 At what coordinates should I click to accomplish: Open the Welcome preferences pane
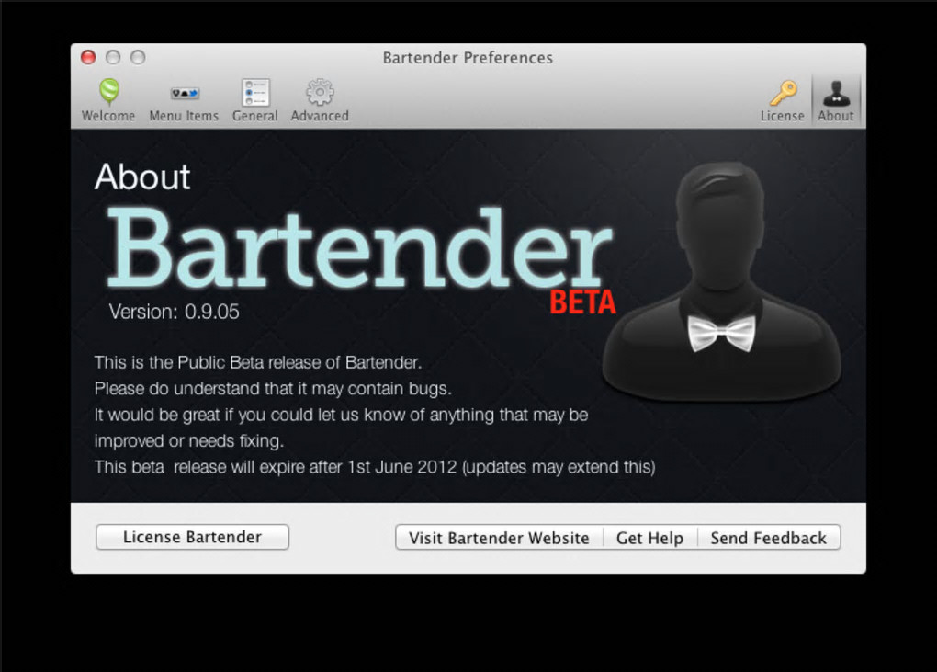pos(108,100)
